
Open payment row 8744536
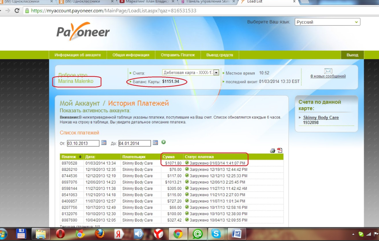point(172,176)
